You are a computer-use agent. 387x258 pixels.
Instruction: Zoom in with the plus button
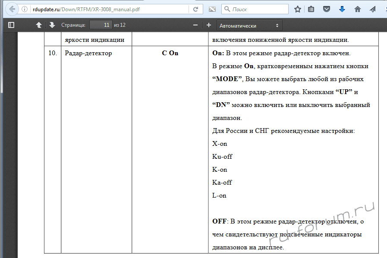pyautogui.click(x=209, y=25)
